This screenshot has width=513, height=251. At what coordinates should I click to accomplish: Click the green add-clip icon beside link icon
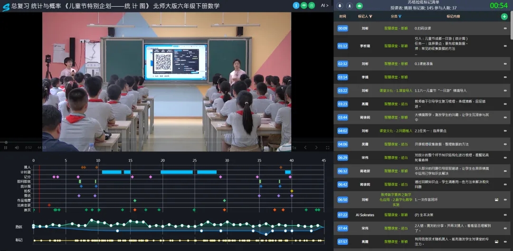[x=312, y=6]
